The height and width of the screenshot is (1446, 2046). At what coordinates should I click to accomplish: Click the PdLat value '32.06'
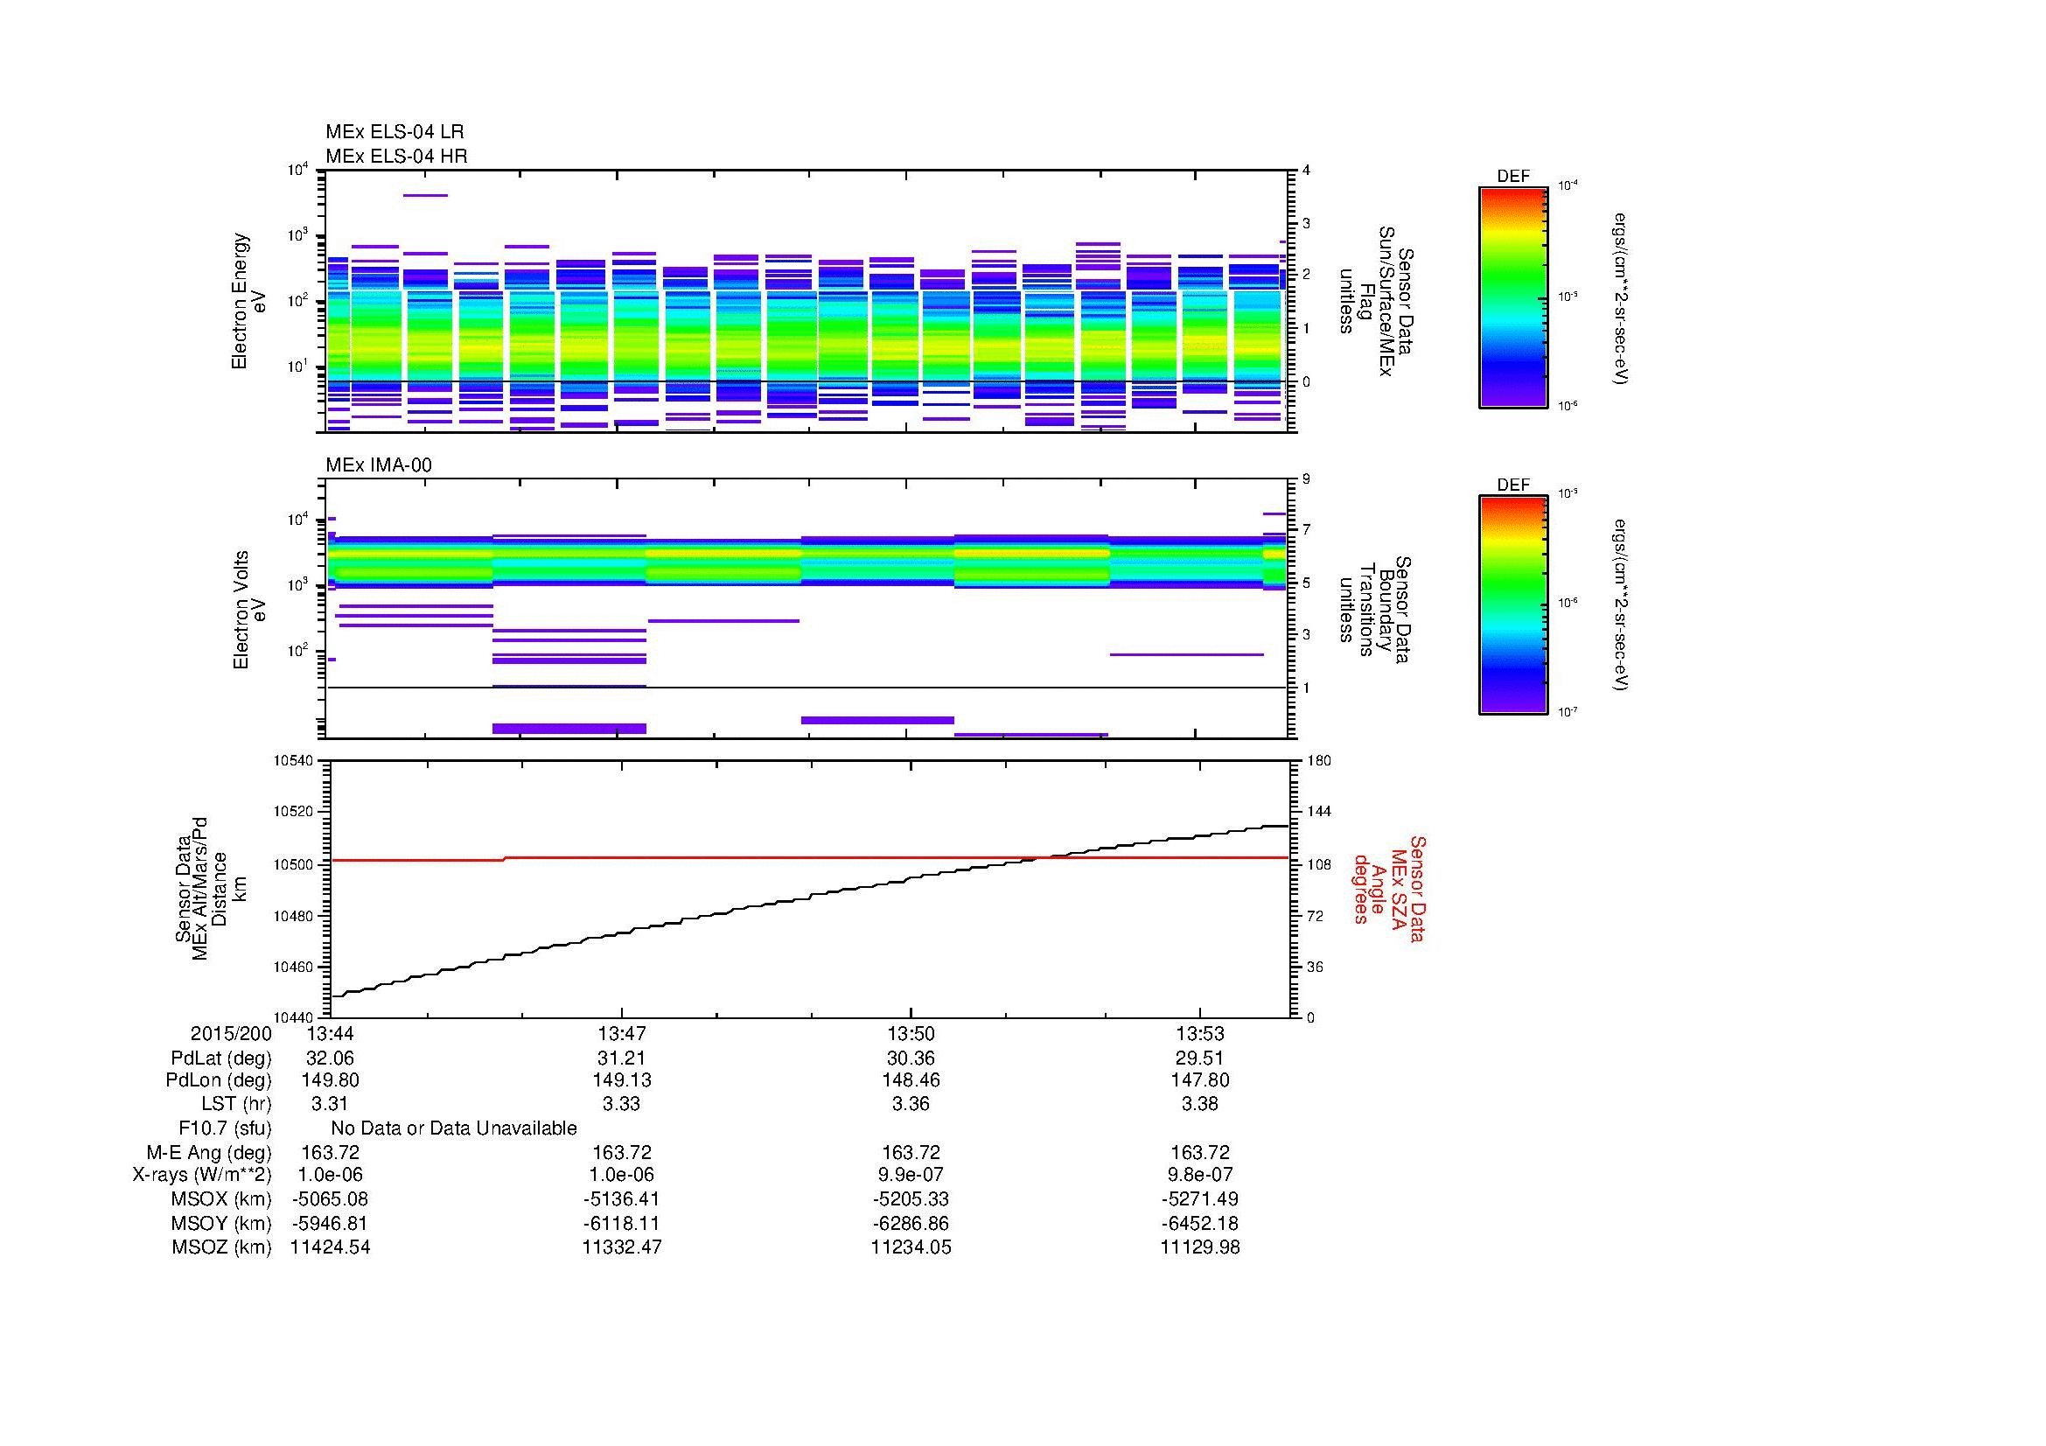[331, 1058]
